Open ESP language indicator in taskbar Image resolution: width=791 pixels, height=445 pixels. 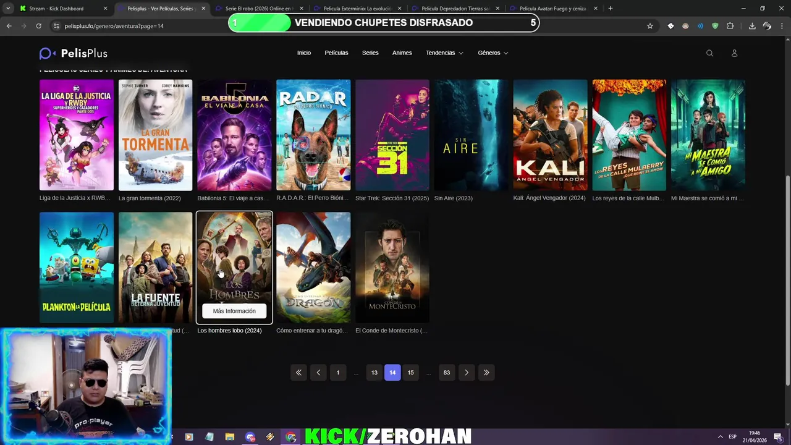(732, 437)
